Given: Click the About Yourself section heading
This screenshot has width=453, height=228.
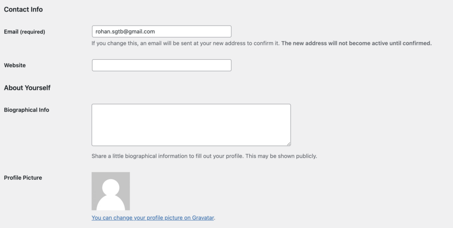Looking at the screenshot, I should click(27, 88).
